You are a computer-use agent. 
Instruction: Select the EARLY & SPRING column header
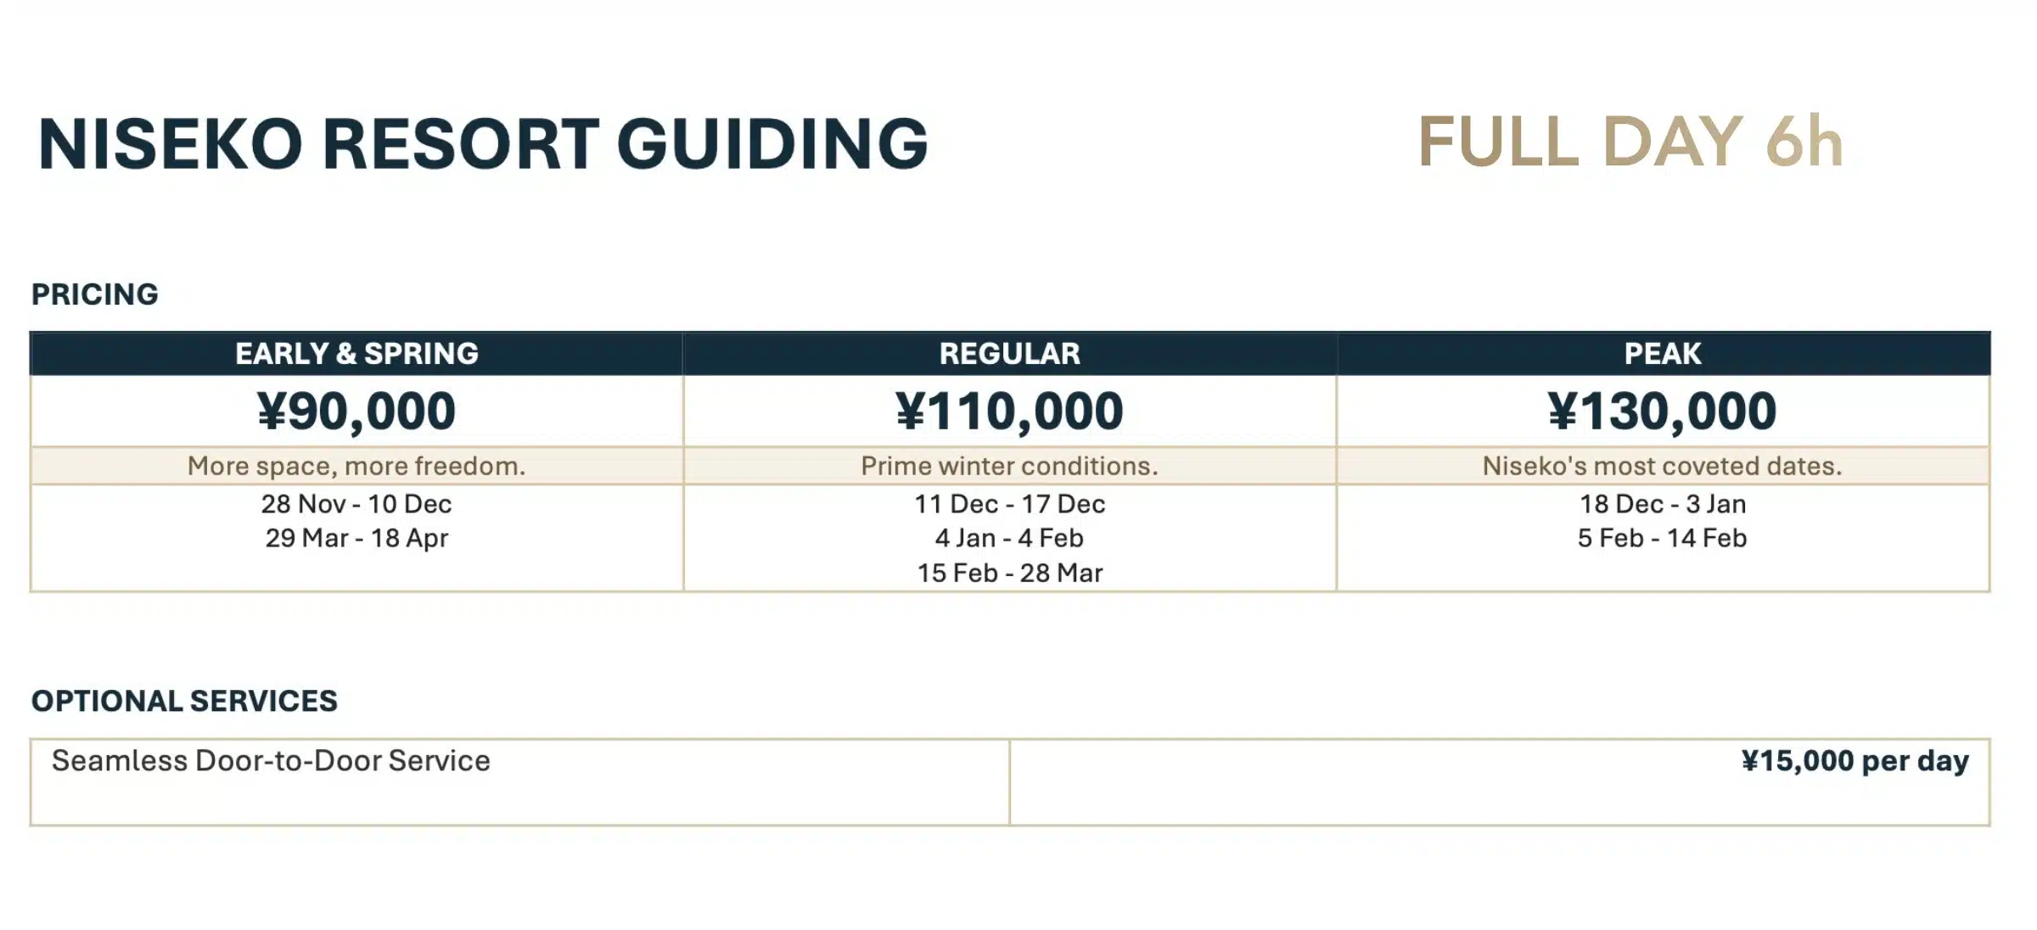(356, 354)
